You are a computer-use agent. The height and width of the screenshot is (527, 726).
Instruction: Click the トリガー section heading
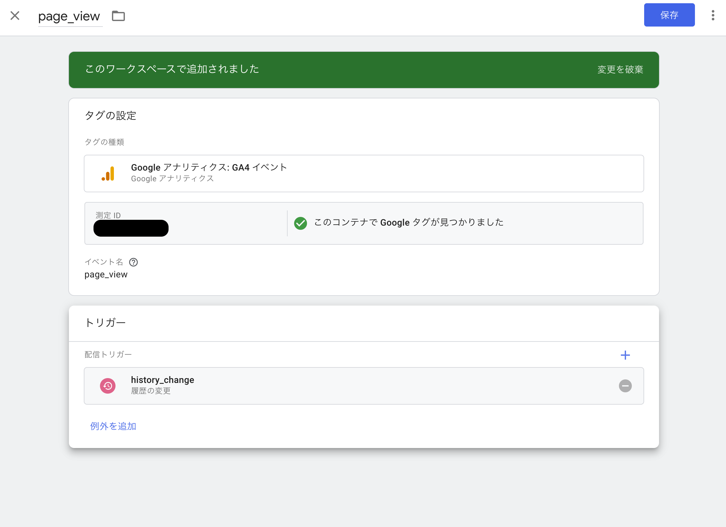pyautogui.click(x=105, y=323)
